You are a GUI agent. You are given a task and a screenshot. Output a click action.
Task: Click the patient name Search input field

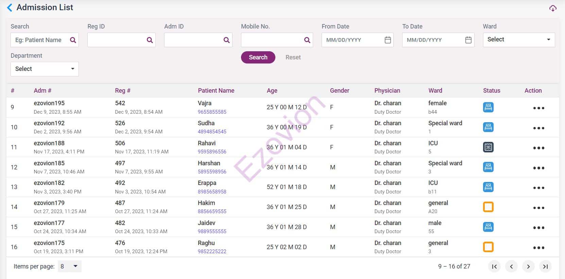(x=40, y=40)
